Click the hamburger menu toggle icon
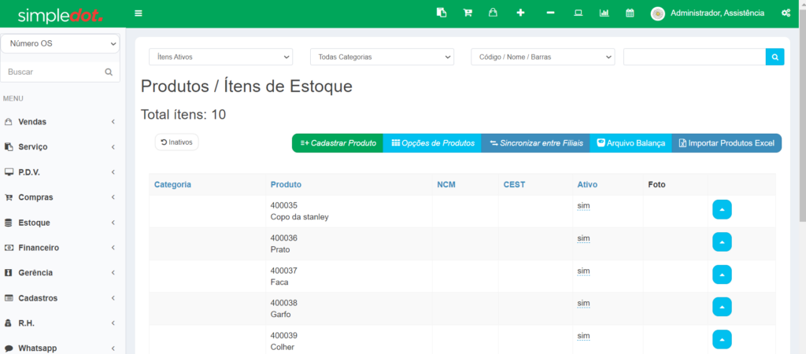806x354 pixels. tap(139, 13)
